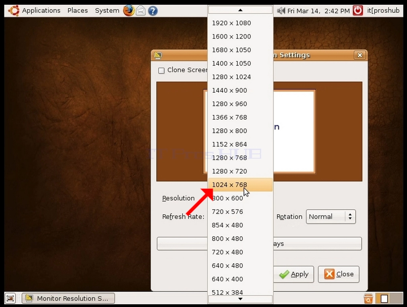Image resolution: width=407 pixels, height=307 pixels.
Task: Click the volume speaker icon in panel
Action: point(281,11)
